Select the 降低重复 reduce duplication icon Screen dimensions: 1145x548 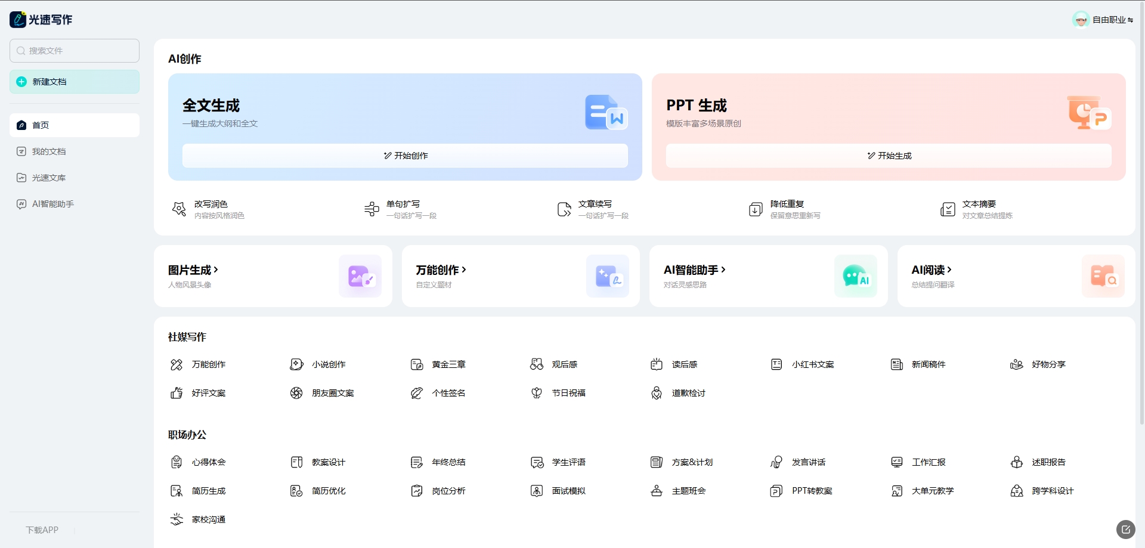click(756, 209)
